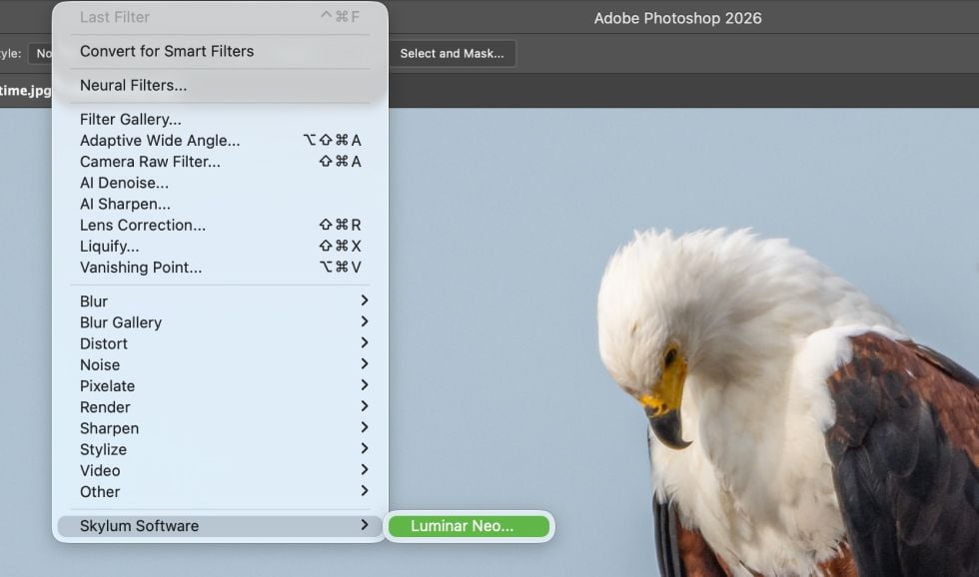This screenshot has width=979, height=577.
Task: Open Vanishing Point filter
Action: [x=220, y=268]
